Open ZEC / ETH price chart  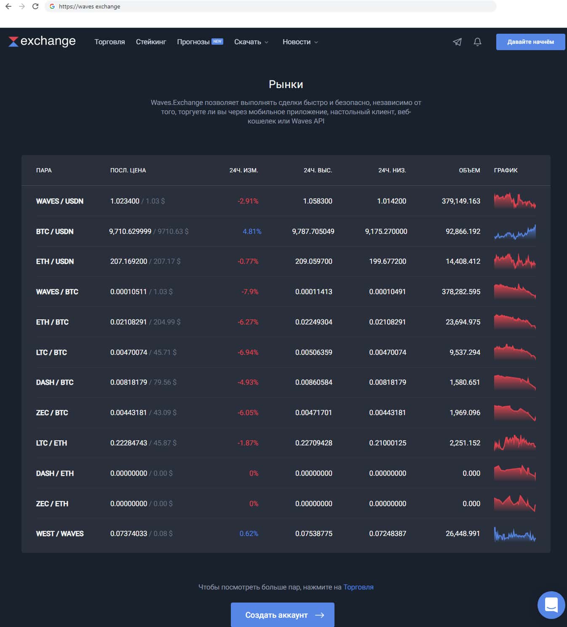515,504
